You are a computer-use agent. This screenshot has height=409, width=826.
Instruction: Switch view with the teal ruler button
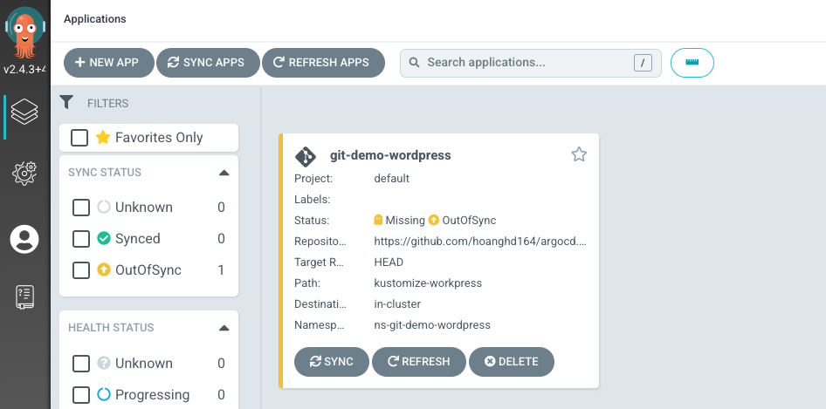click(692, 63)
